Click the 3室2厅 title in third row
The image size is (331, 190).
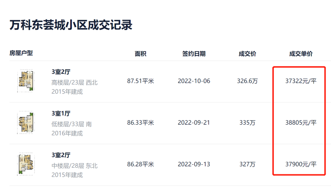[x=61, y=155]
